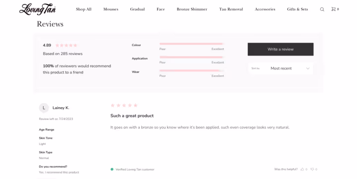Image resolution: width=357 pixels, height=179 pixels.
Task: Click the L avatar for Lainey K.
Action: 44,108
